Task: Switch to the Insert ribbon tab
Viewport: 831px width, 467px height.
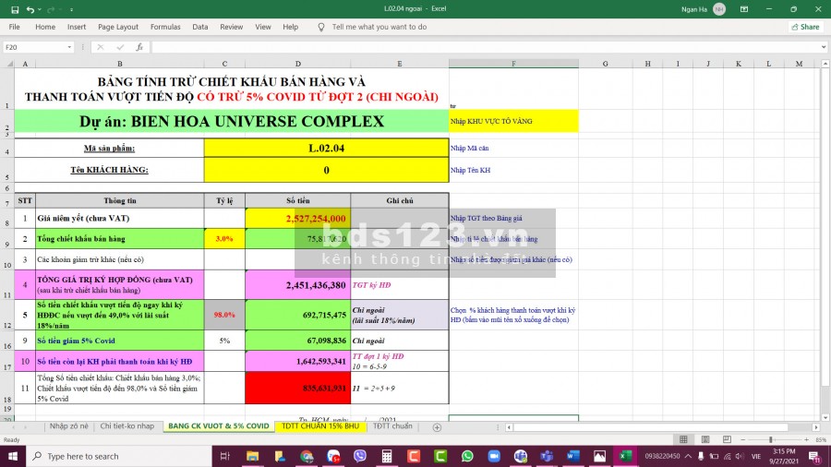Action: pos(77,27)
